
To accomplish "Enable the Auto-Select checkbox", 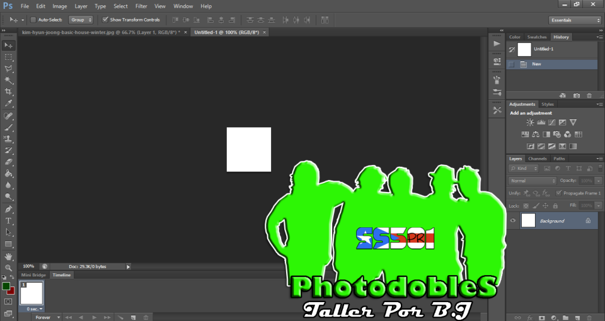I will point(33,20).
